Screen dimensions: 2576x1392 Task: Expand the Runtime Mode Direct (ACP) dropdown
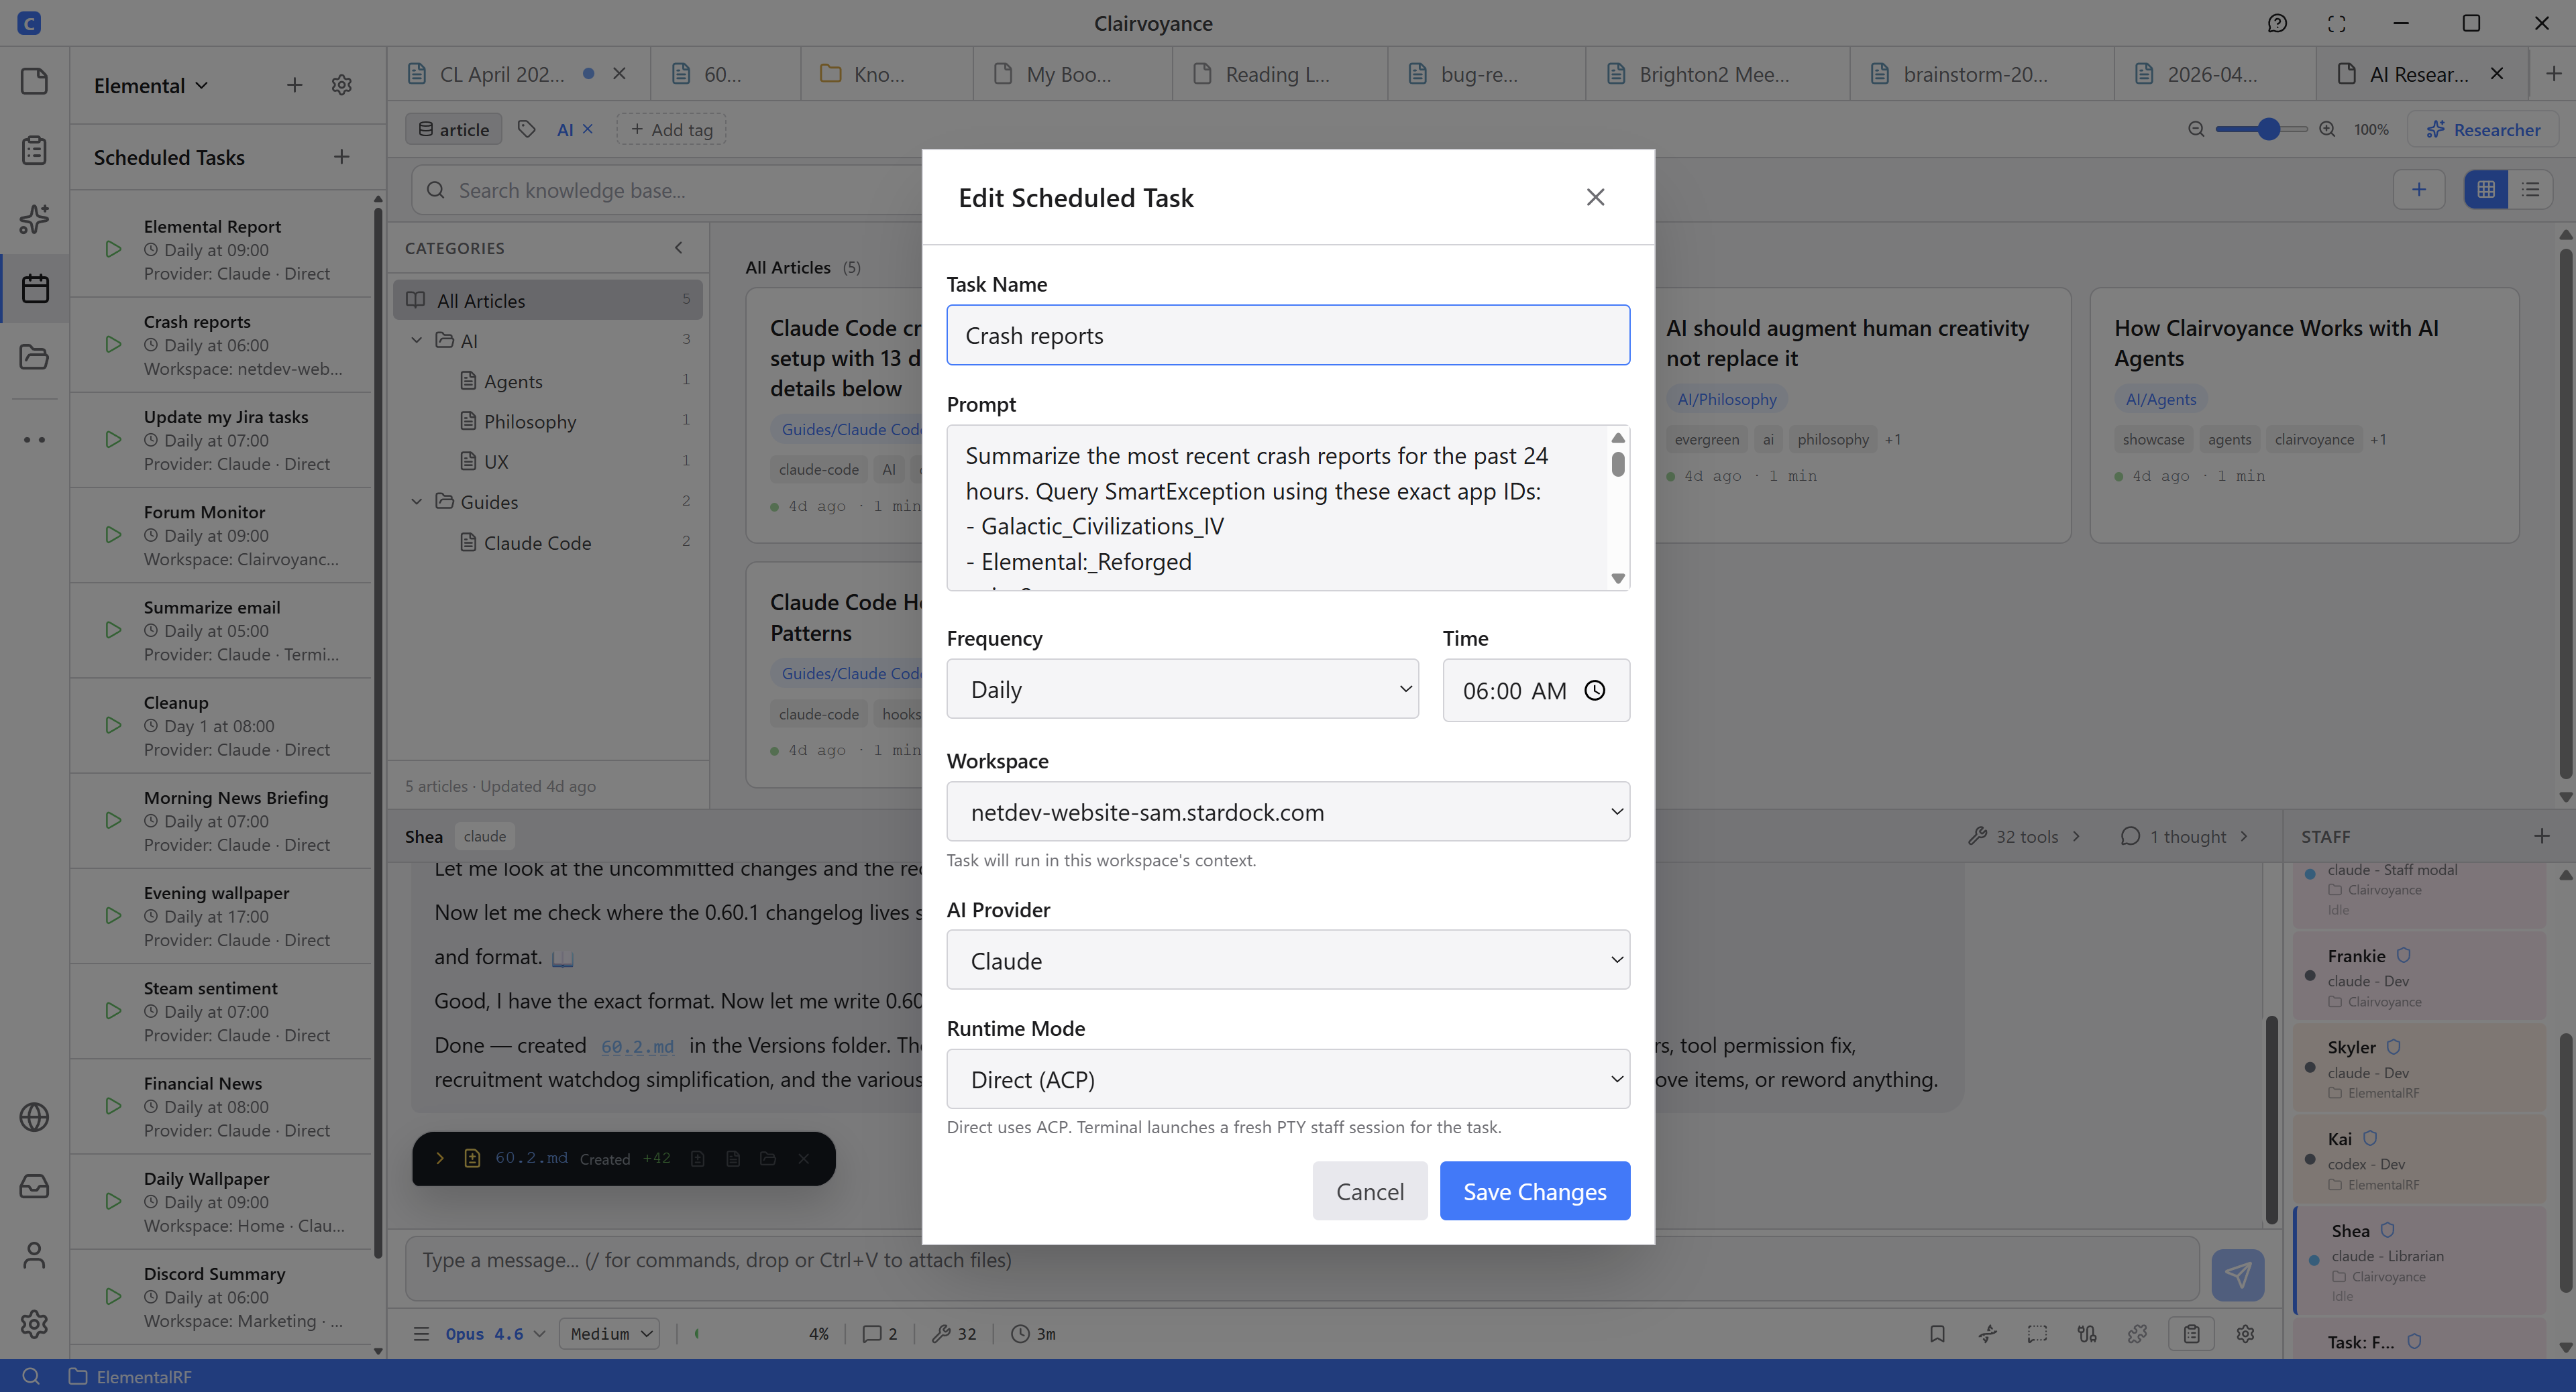[1287, 1080]
